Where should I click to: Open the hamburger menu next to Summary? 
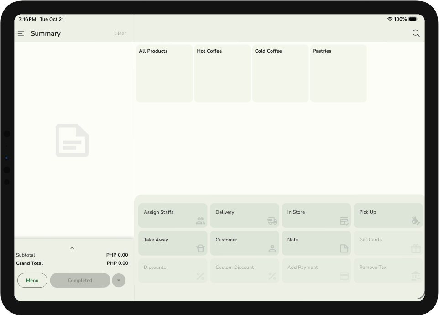pyautogui.click(x=21, y=33)
